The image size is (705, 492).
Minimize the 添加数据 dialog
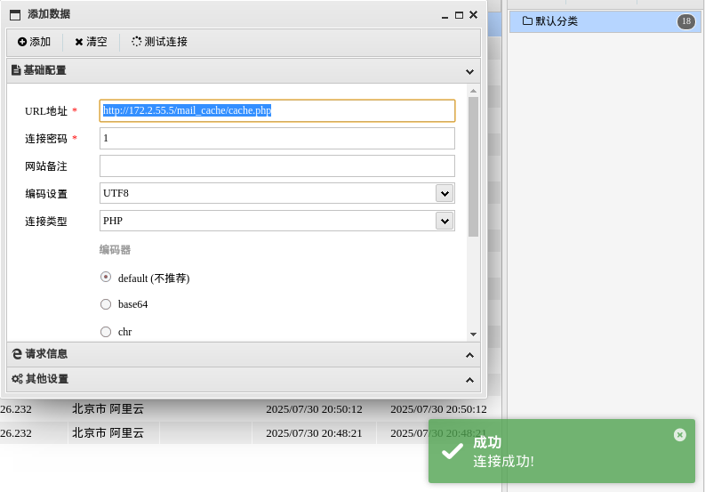[x=445, y=16]
